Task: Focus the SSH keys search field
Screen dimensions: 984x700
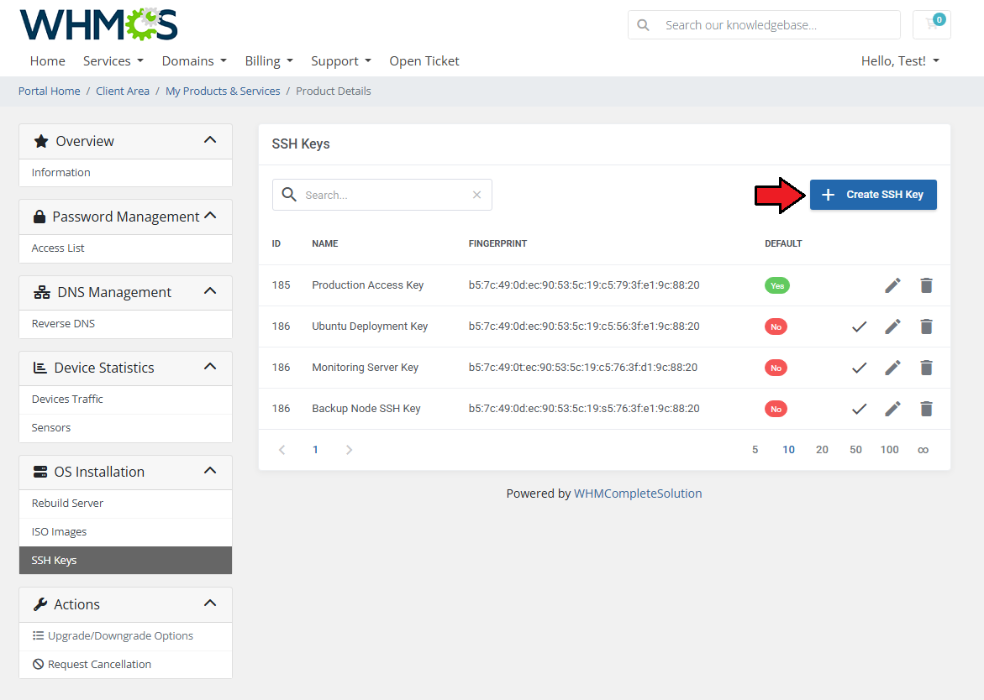Action: point(382,195)
